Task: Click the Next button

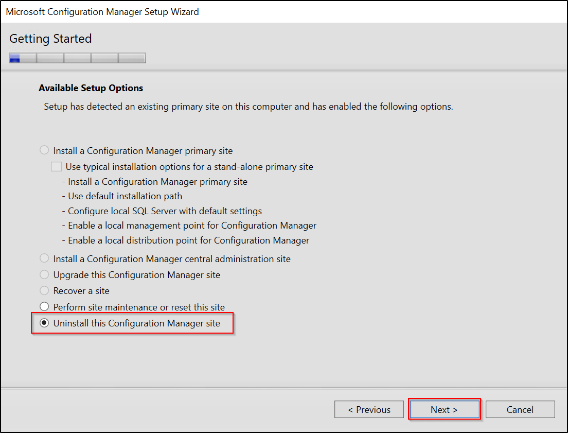Action: (x=445, y=409)
